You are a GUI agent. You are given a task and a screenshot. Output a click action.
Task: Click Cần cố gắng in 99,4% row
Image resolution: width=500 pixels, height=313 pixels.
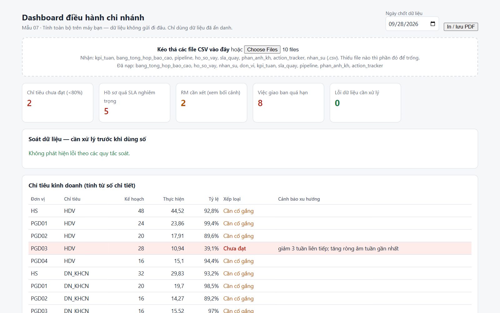pyautogui.click(x=238, y=223)
